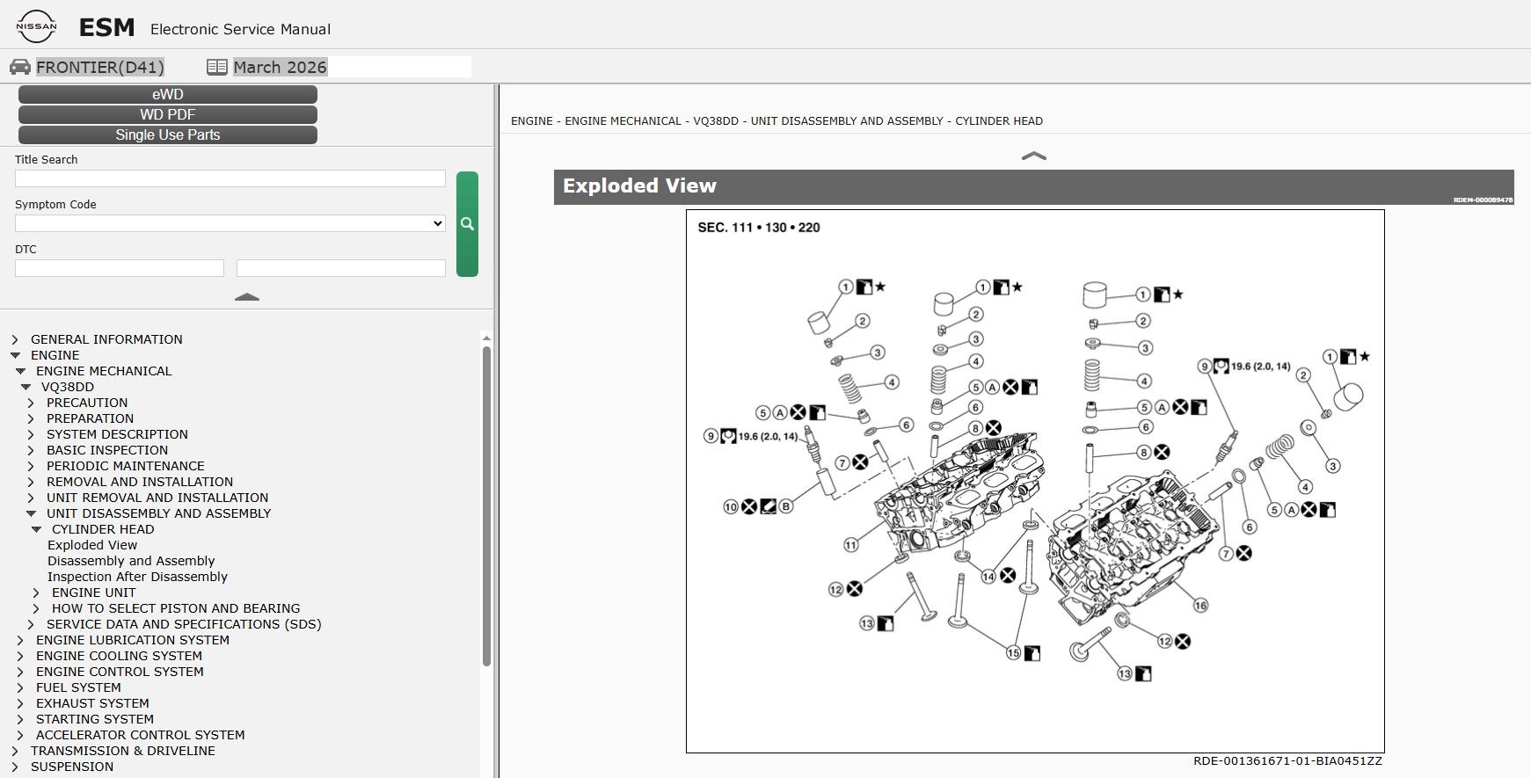Select the March 2026 edition label

pos(280,67)
